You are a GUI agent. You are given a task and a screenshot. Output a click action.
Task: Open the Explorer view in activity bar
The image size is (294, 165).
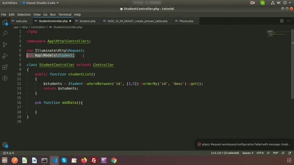(5, 22)
